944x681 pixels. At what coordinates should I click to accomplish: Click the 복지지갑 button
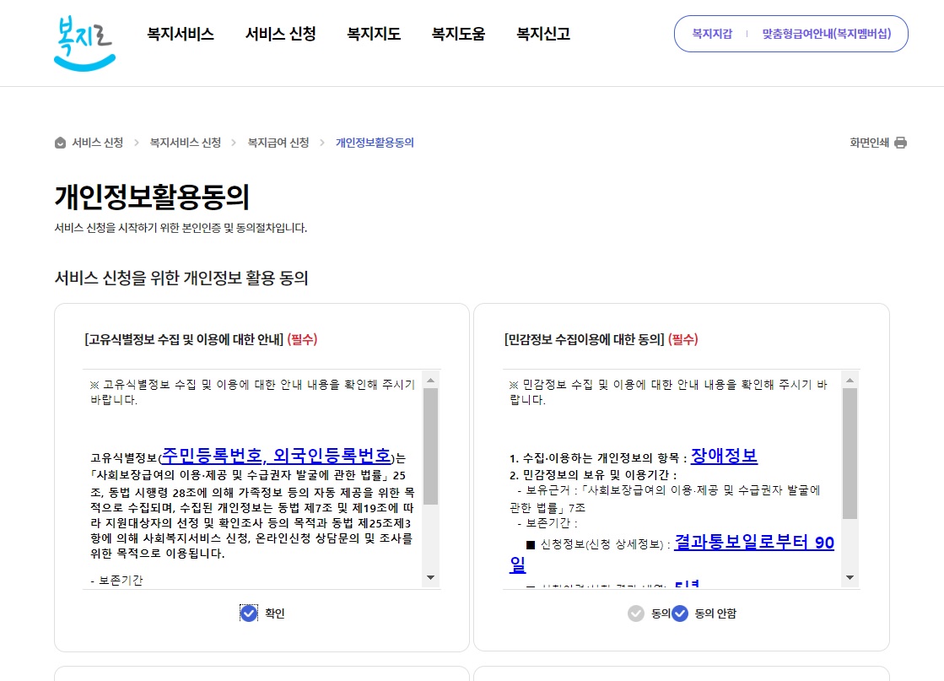point(711,33)
